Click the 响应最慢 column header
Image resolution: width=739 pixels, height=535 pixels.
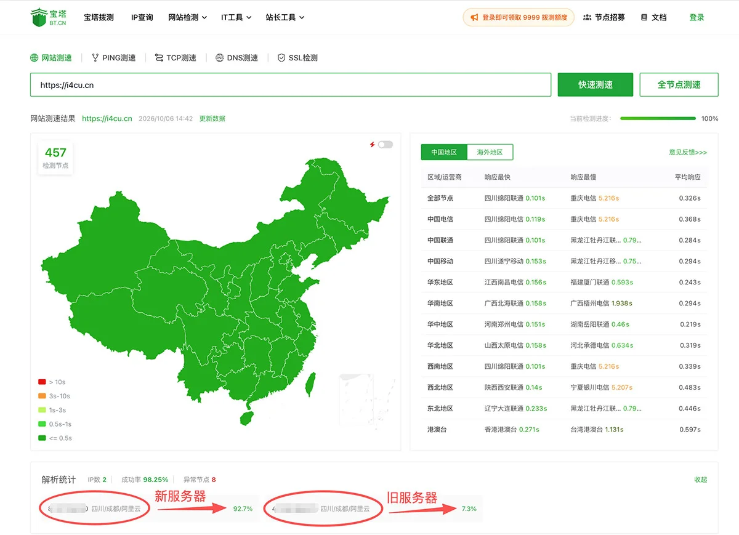click(583, 177)
